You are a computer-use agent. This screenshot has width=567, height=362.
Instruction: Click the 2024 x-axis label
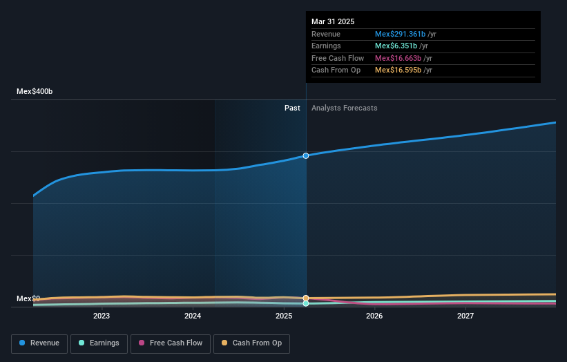[193, 316]
